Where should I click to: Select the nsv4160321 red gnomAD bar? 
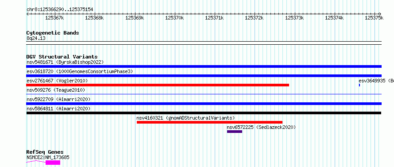(209, 122)
